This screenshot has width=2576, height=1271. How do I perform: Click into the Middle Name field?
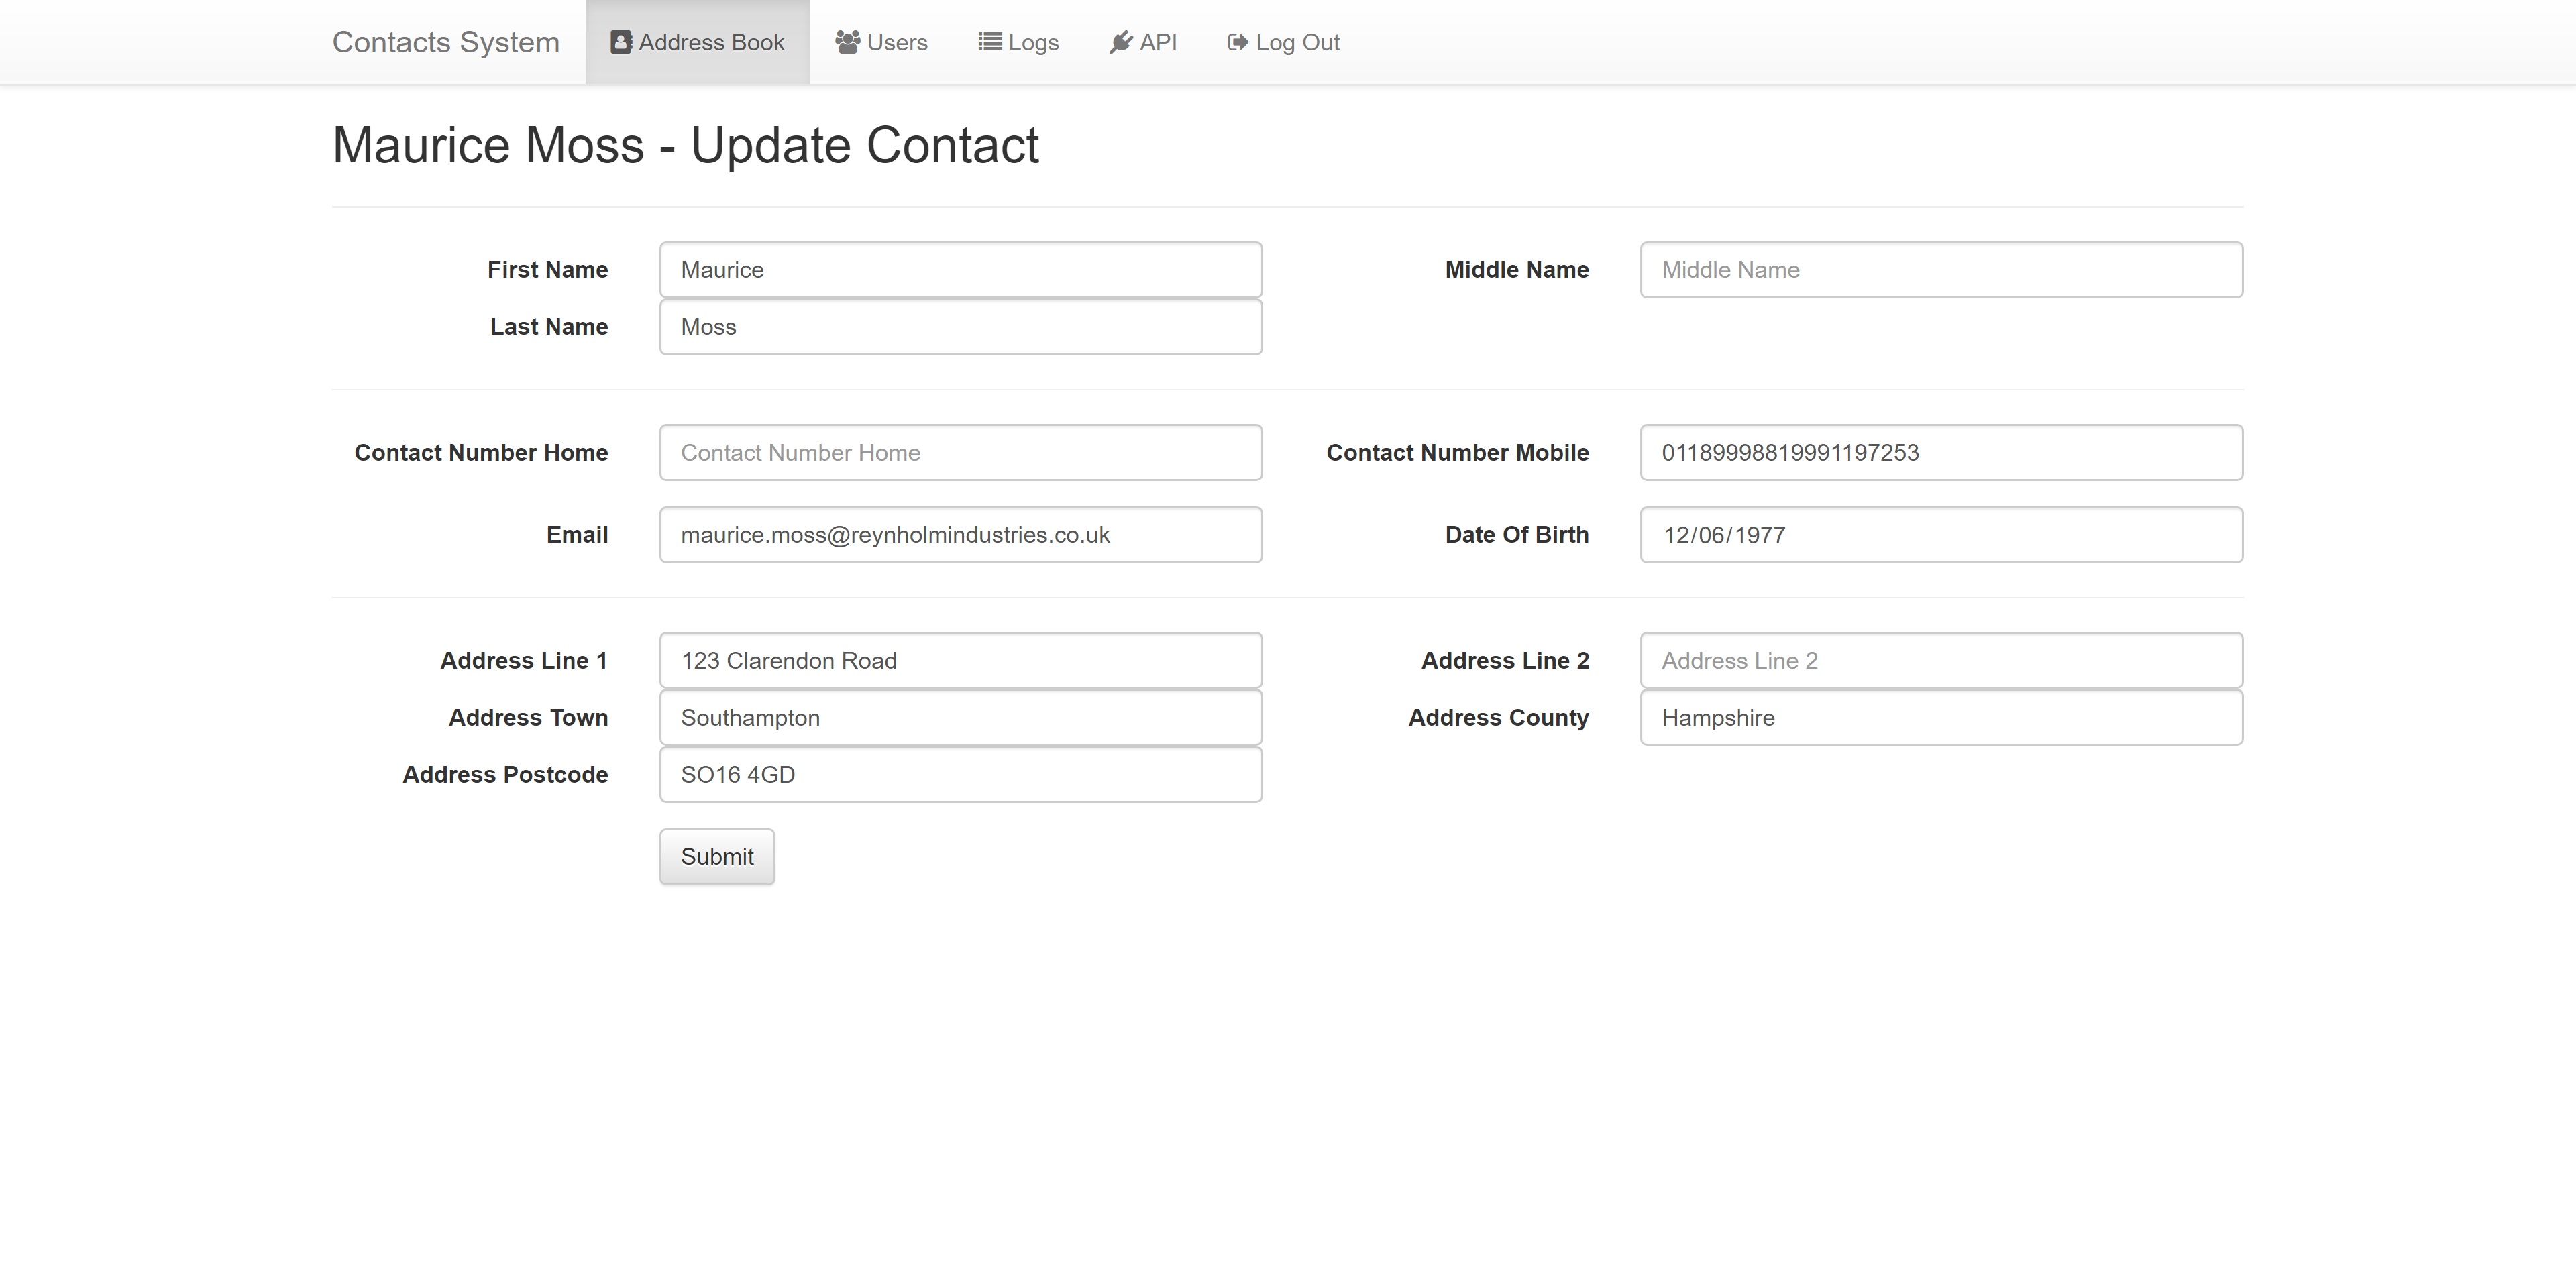tap(1941, 270)
